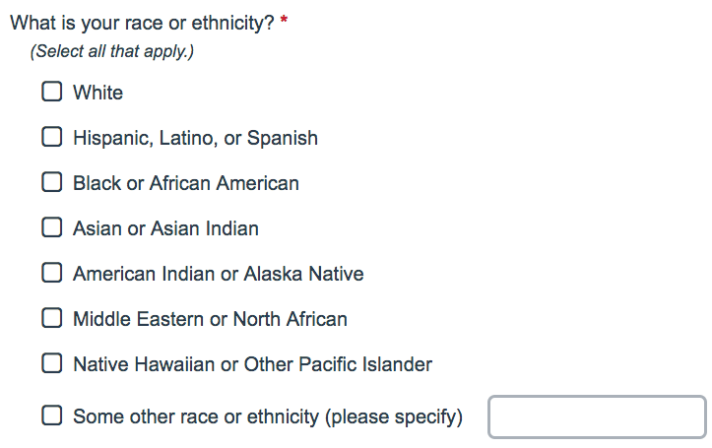
Task: Click the "What is your race or ethnicity?" question
Action: pyautogui.click(x=142, y=24)
